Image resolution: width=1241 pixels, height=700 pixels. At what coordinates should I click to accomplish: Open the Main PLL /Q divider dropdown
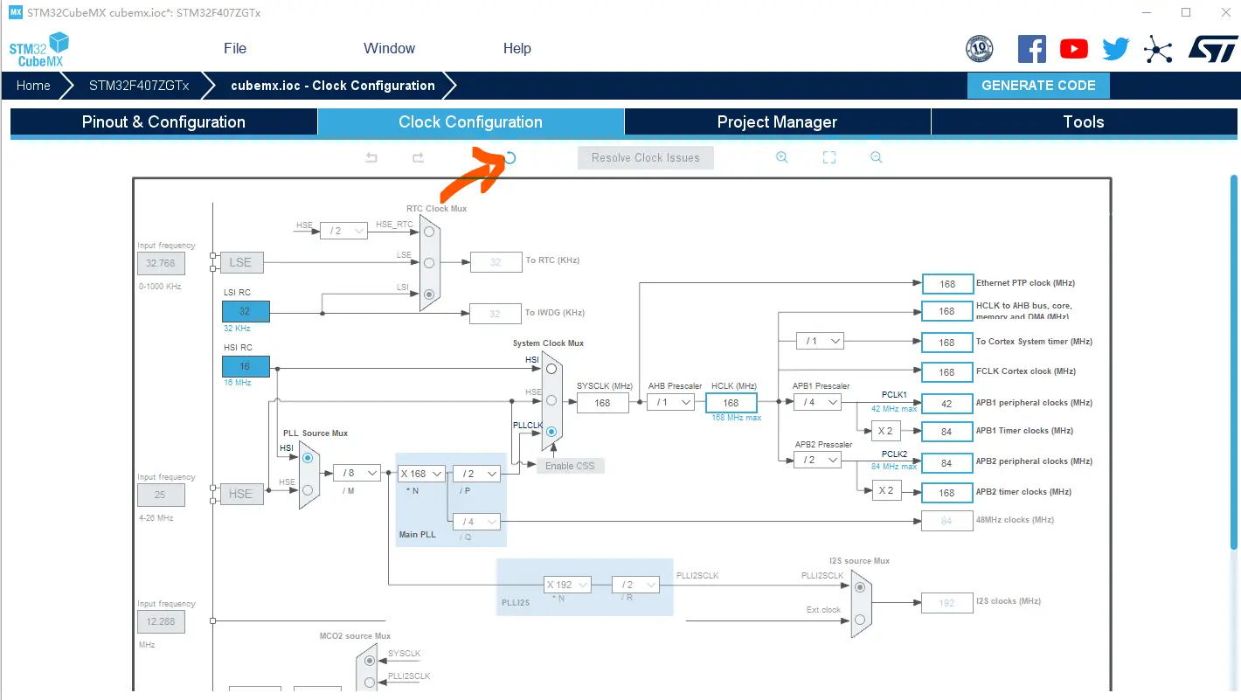coord(476,522)
